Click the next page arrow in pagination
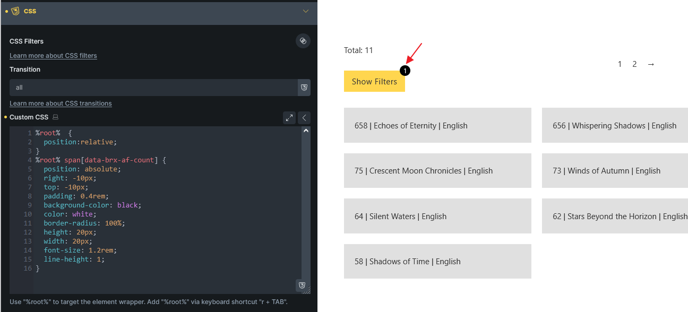The height and width of the screenshot is (312, 688). pos(651,64)
